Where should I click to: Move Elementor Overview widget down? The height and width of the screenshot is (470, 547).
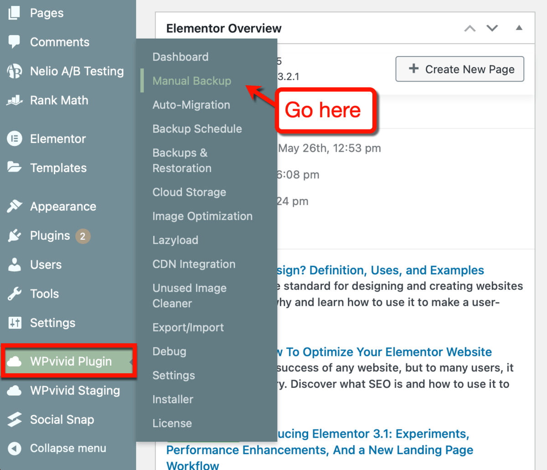tap(492, 28)
